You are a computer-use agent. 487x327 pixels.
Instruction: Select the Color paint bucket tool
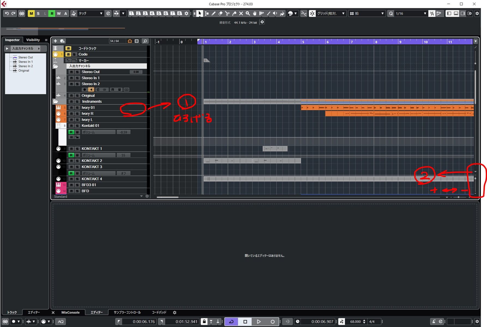(282, 13)
